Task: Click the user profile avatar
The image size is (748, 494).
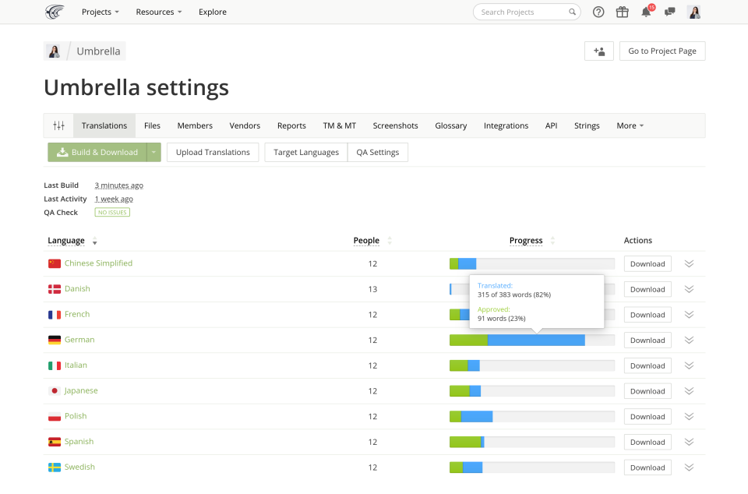Action: click(693, 12)
